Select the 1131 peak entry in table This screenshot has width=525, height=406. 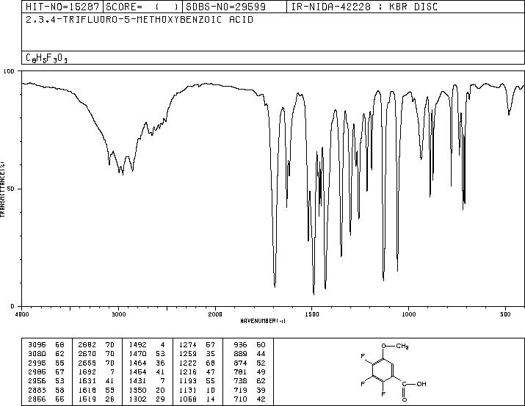click(x=197, y=391)
